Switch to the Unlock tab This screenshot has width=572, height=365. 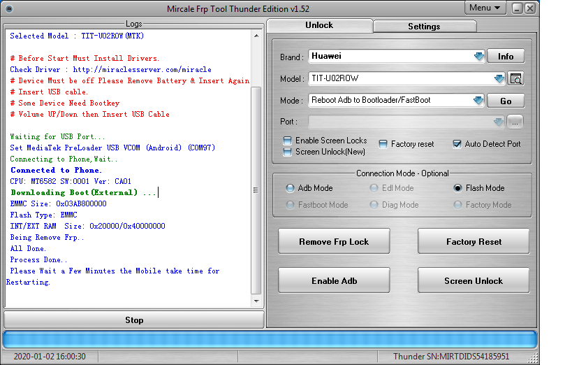[319, 25]
